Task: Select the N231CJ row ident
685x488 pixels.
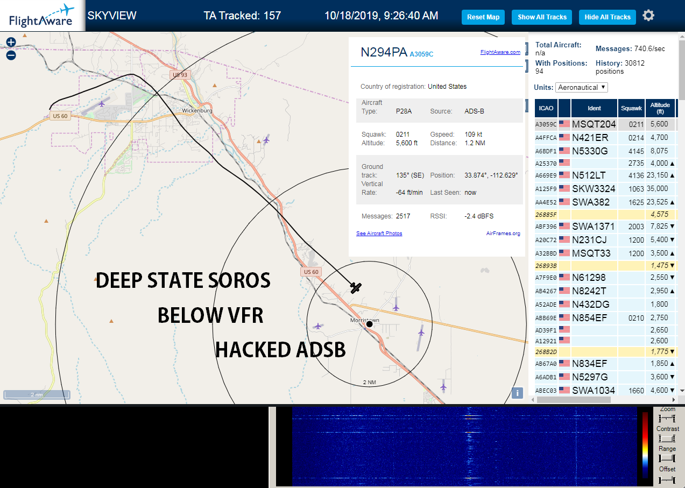Action: [589, 240]
